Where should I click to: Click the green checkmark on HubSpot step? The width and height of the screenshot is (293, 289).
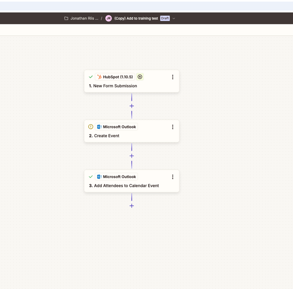point(91,77)
